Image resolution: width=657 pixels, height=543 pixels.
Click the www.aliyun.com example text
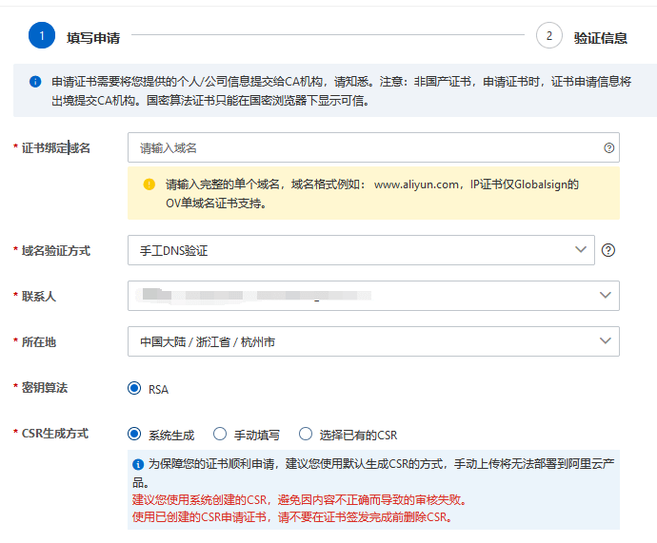[x=417, y=184]
